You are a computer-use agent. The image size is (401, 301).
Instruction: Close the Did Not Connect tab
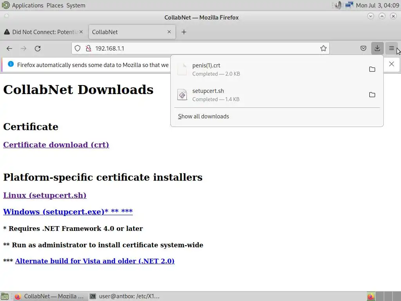coord(81,32)
